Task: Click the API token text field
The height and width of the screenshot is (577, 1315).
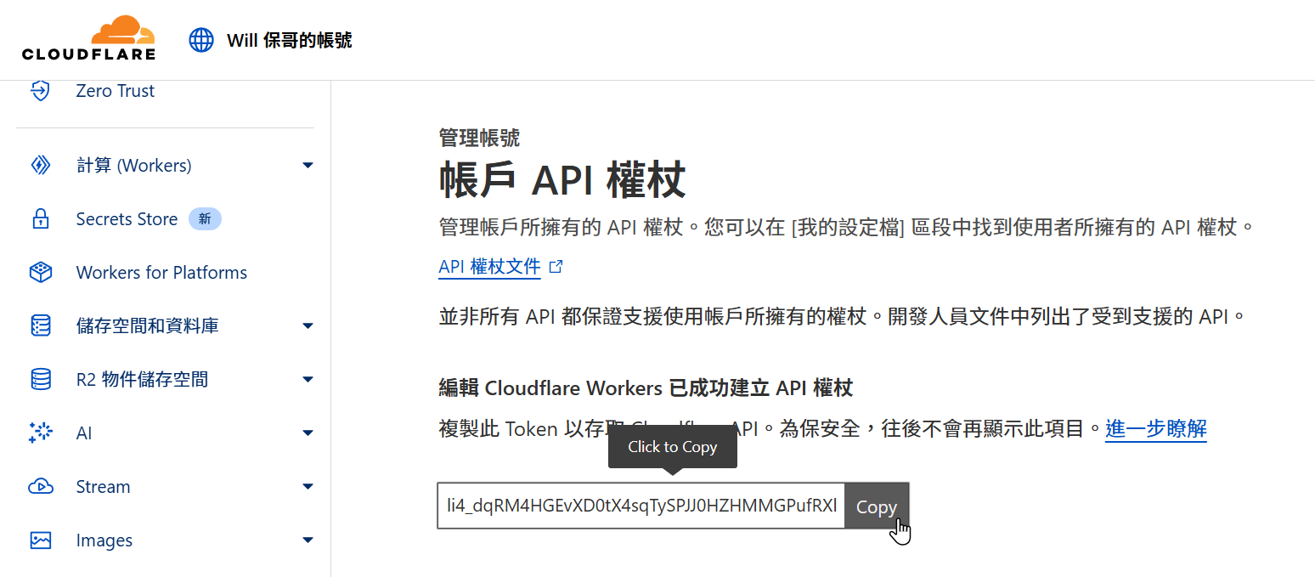Action: 641,506
